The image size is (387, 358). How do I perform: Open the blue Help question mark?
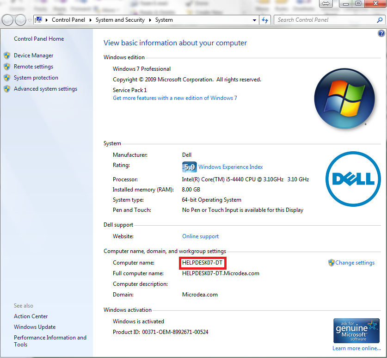(381, 33)
